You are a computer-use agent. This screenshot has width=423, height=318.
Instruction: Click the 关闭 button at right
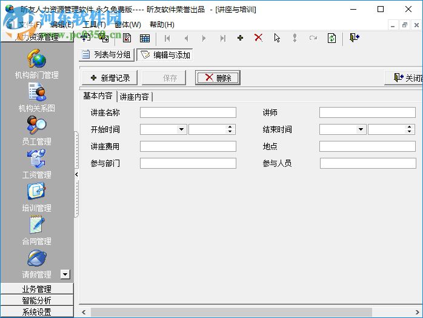(404, 78)
